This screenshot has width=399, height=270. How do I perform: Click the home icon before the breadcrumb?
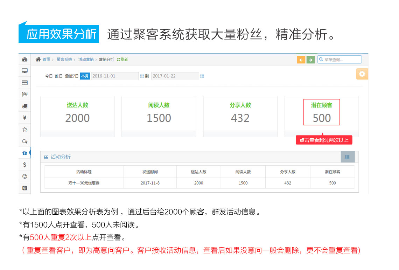click(x=38, y=60)
